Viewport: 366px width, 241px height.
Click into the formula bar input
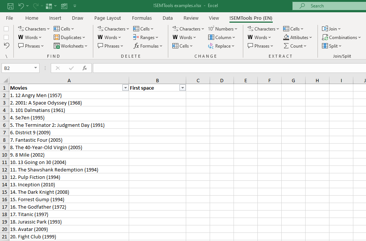pyautogui.click(x=229, y=68)
